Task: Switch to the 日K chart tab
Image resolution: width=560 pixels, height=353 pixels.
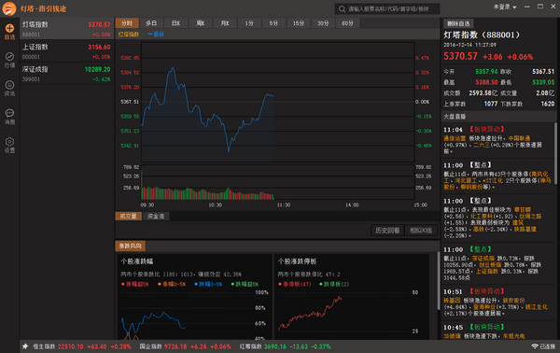Action: click(x=175, y=23)
